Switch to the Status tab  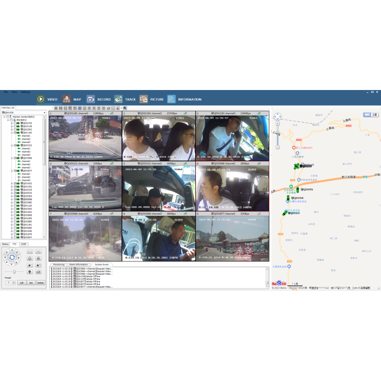pyautogui.click(x=5, y=244)
